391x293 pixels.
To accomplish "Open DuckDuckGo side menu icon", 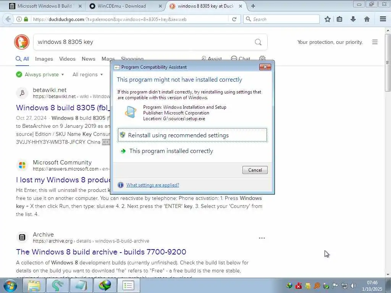I will (375, 42).
